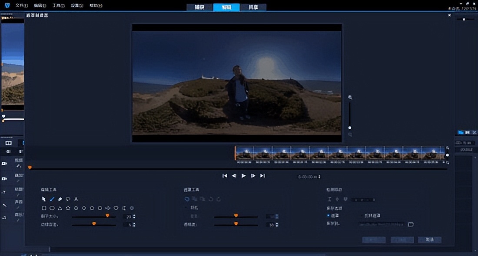Click the I-beam motion detection icon
The image size is (478, 256).
(329, 199)
